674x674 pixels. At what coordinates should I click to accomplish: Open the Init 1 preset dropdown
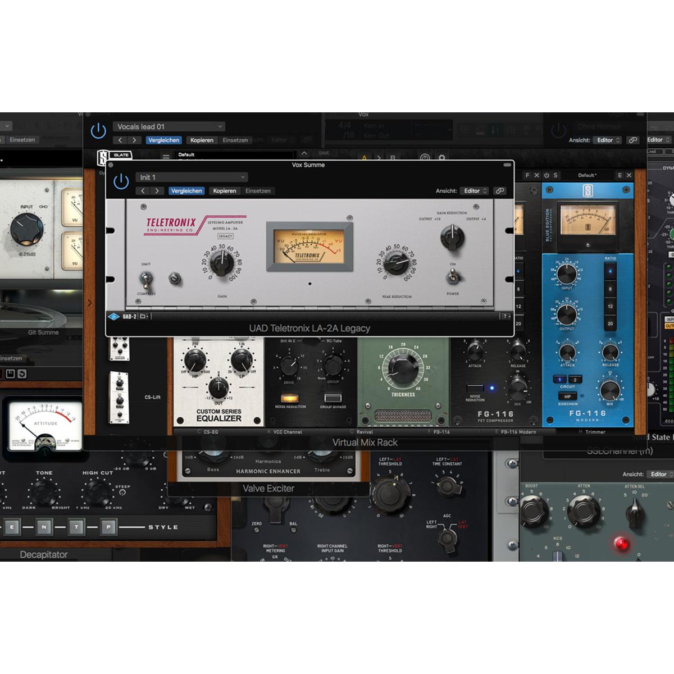192,177
